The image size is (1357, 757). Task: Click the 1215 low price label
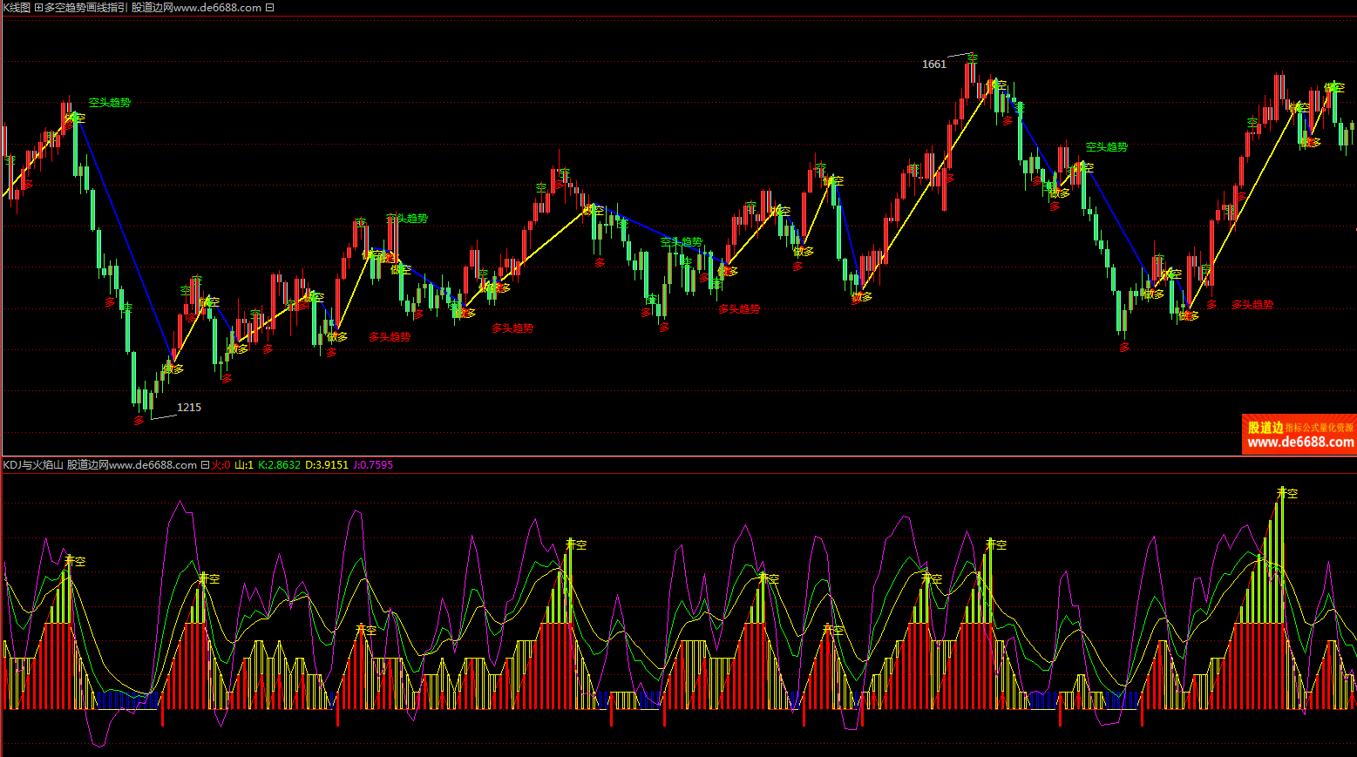coord(189,408)
